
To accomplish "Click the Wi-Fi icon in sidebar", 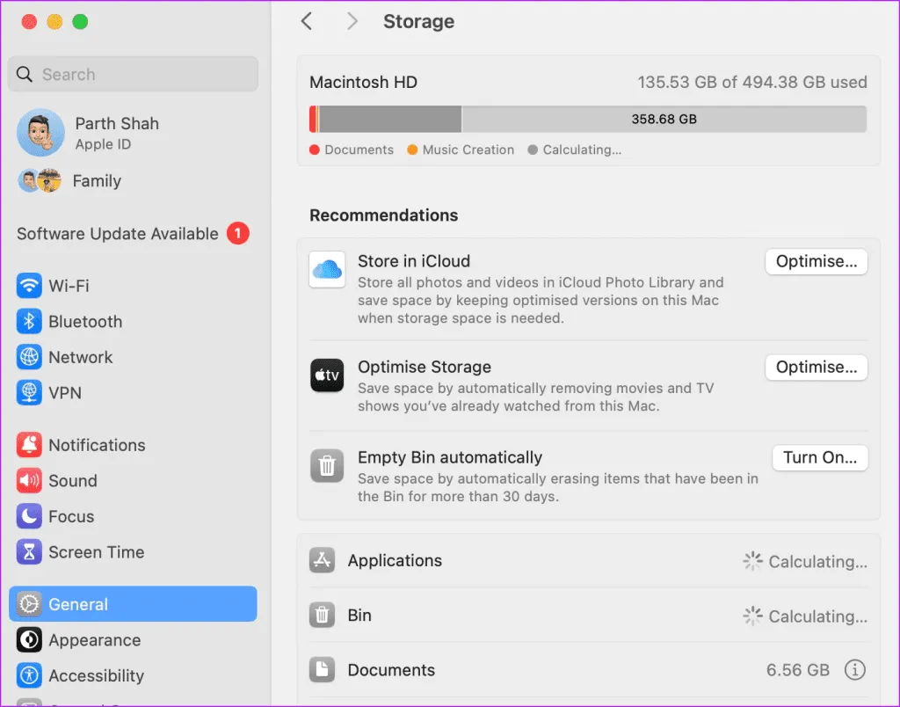I will click(x=29, y=286).
